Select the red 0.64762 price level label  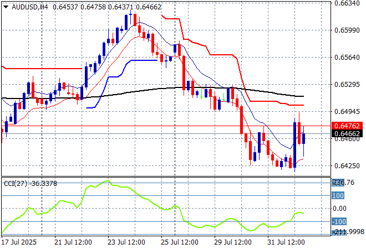pos(347,126)
